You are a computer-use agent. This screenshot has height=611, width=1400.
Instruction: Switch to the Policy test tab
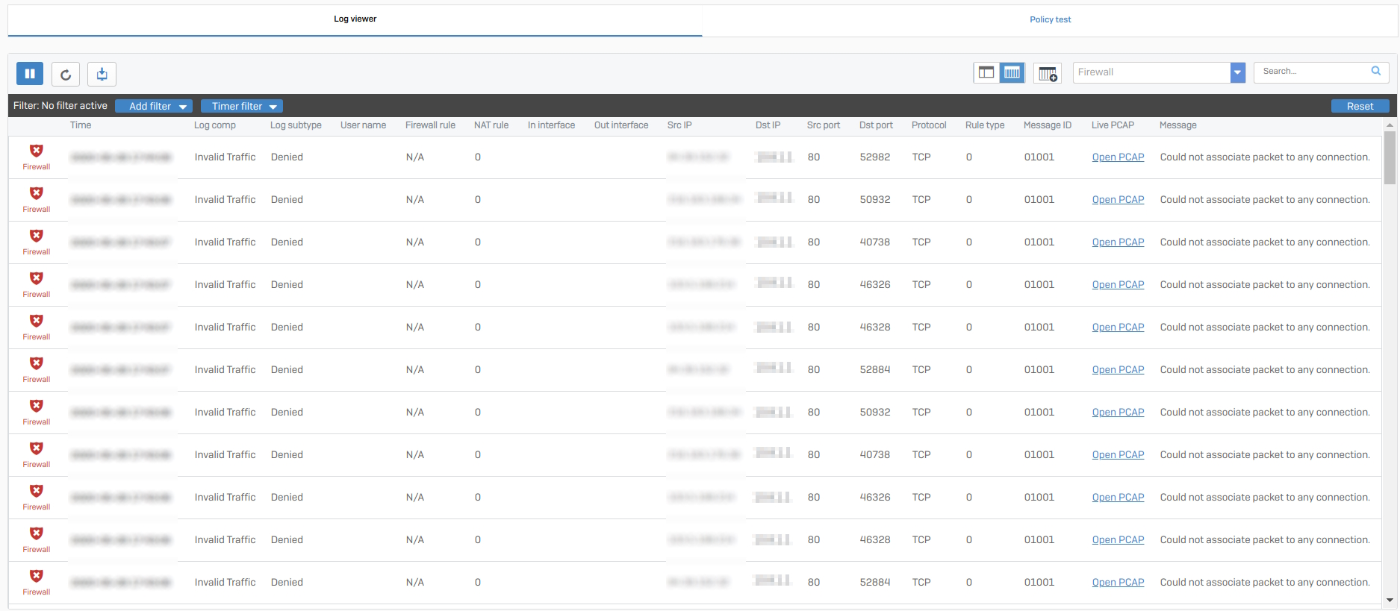coord(1050,20)
